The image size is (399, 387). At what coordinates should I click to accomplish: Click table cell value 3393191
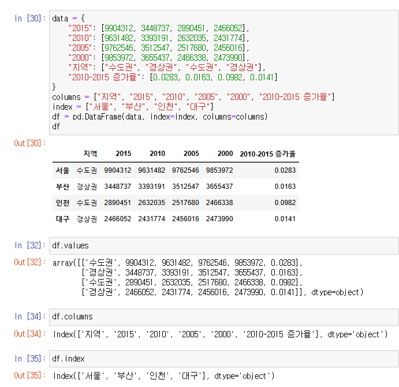[x=151, y=187]
